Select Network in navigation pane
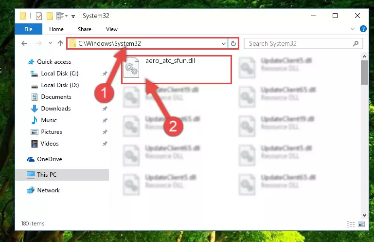374x242 pixels. point(49,190)
